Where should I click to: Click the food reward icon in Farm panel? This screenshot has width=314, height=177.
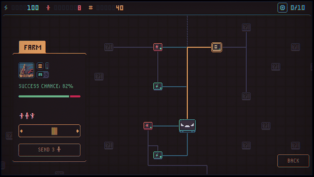pos(40,66)
